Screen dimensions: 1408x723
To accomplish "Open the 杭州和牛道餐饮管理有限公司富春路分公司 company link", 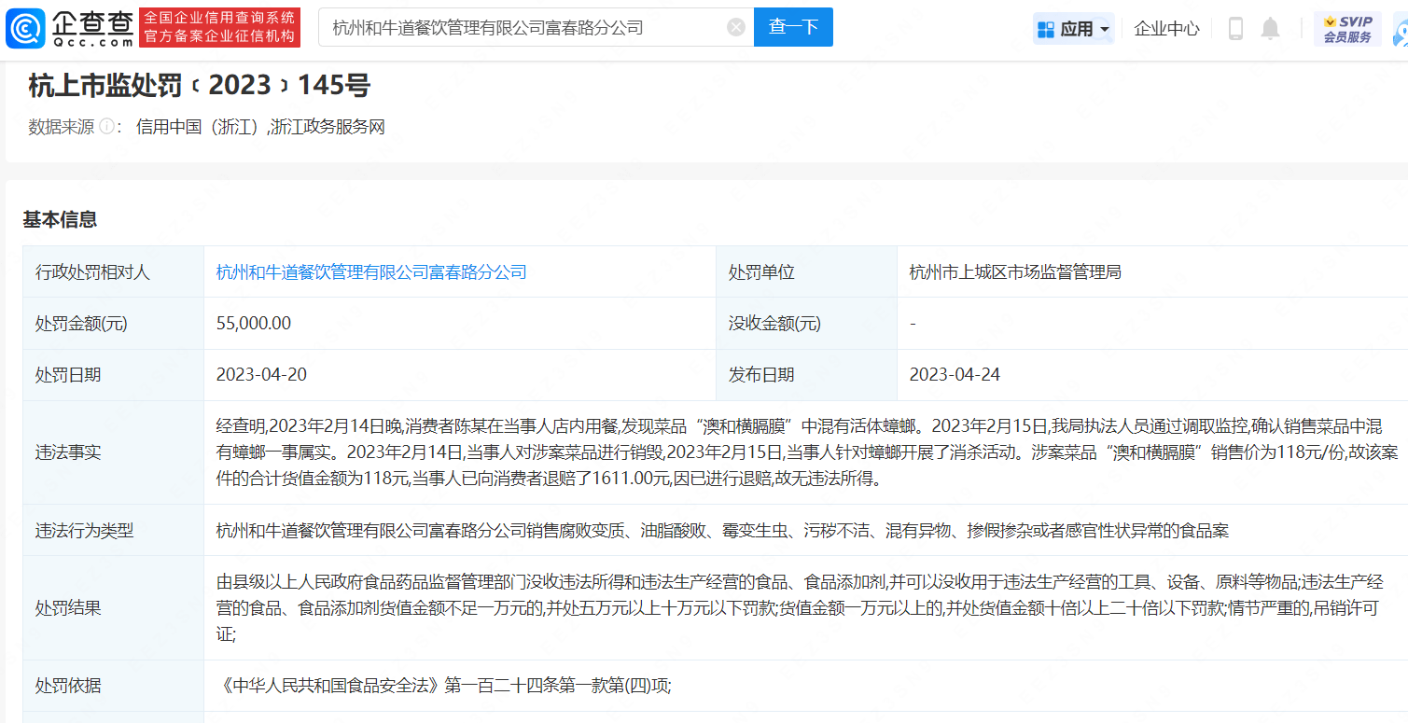I will coord(371,272).
